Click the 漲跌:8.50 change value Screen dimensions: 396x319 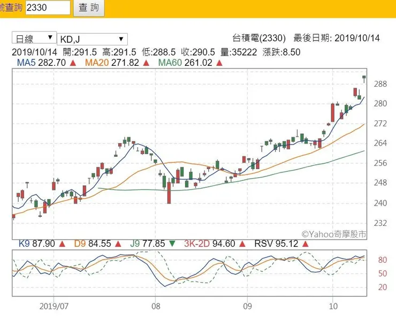point(281,52)
